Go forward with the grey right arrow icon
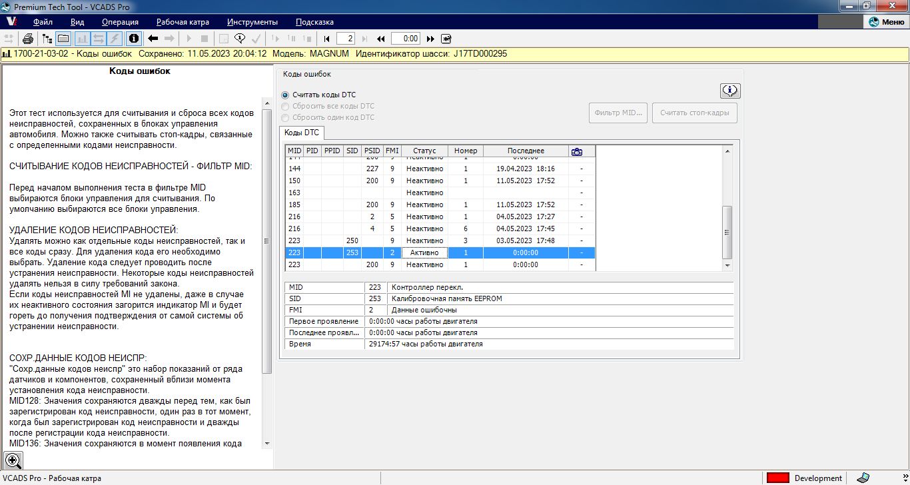Image resolution: width=910 pixels, height=485 pixels. pyautogui.click(x=169, y=39)
